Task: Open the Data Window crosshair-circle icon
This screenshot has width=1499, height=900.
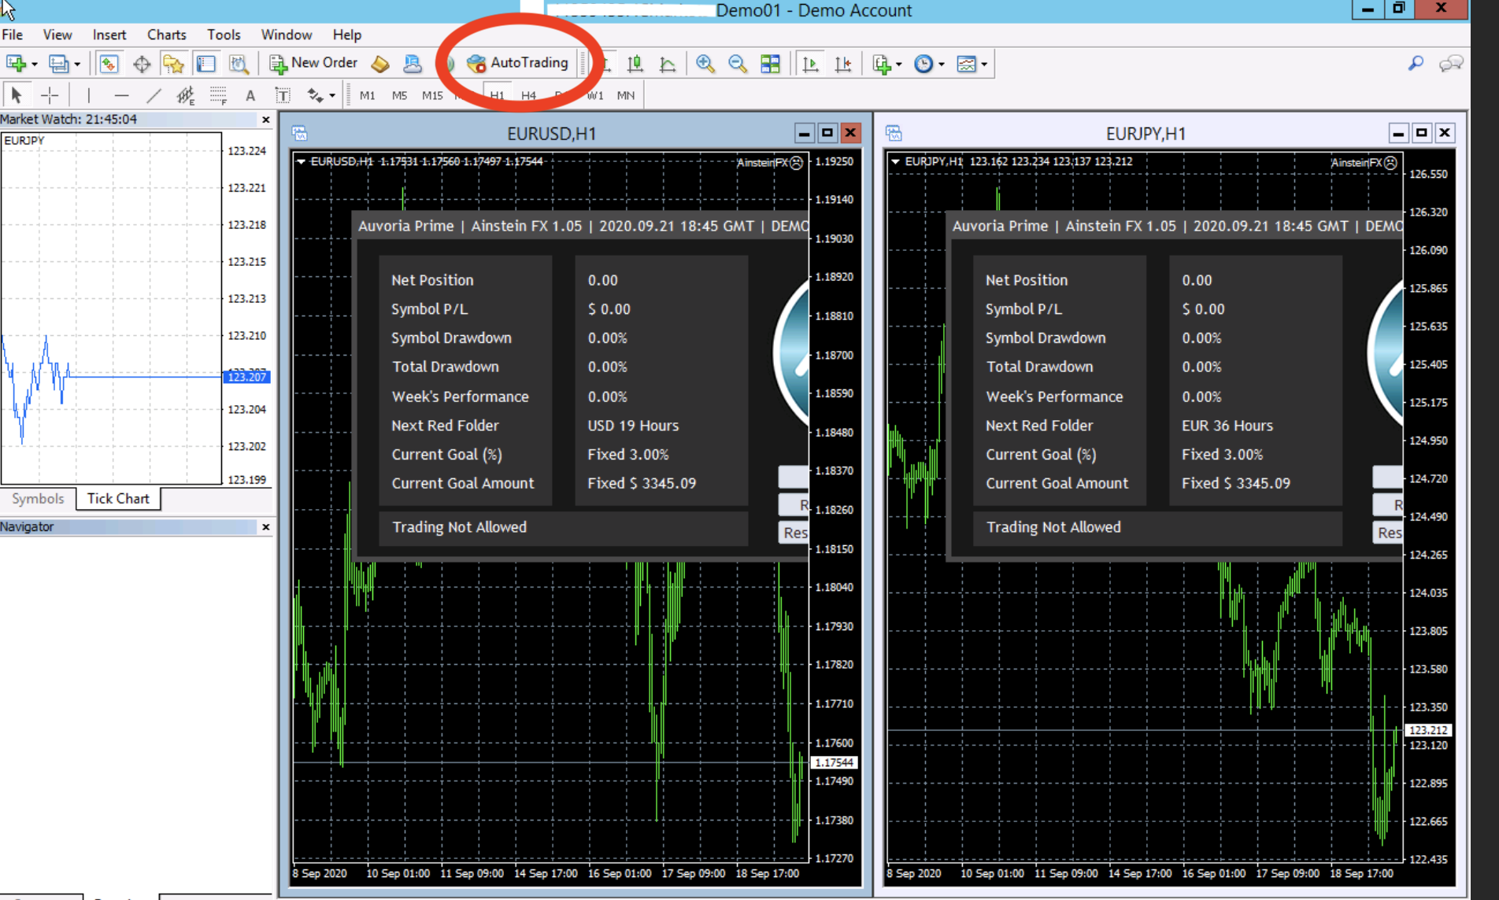Action: pyautogui.click(x=142, y=64)
